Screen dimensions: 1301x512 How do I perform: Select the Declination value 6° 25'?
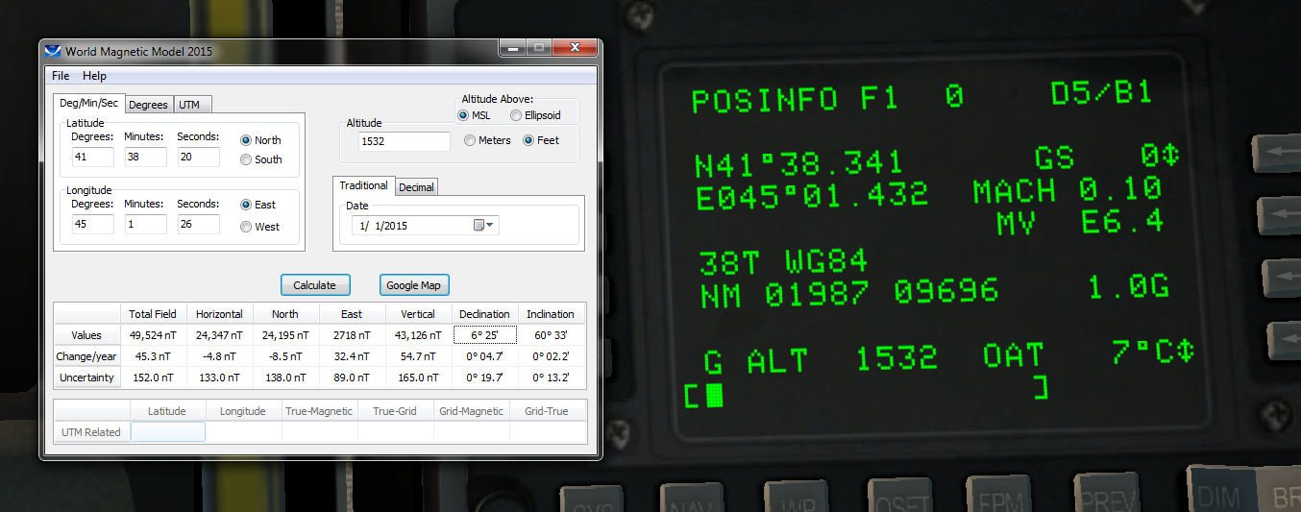tap(484, 335)
